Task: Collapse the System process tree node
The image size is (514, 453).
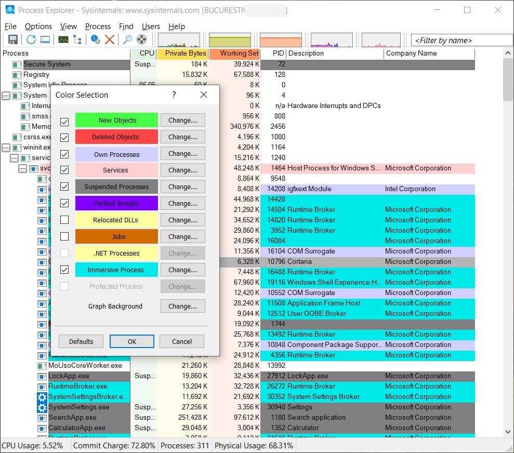Action: 6,96
